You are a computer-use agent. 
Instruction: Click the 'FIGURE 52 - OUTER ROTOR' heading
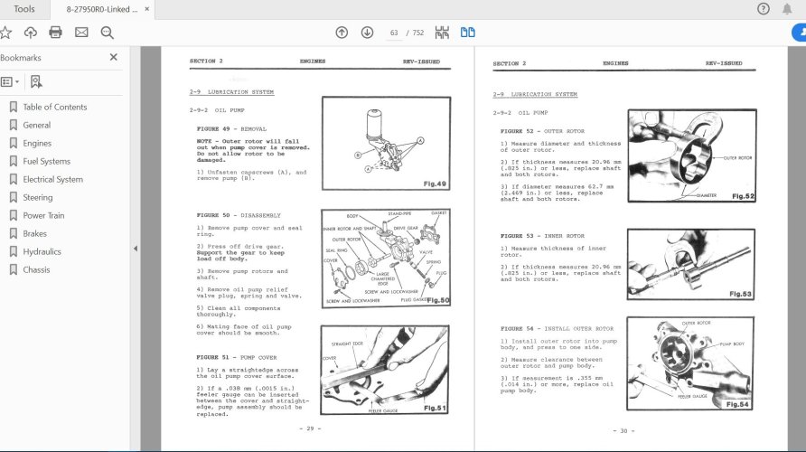(542, 131)
